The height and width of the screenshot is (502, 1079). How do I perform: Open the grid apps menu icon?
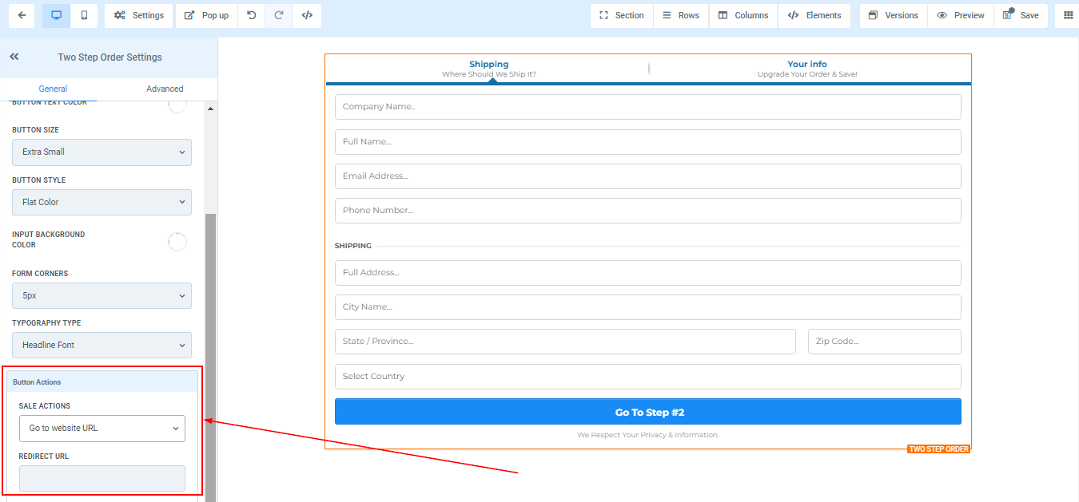coord(1068,15)
